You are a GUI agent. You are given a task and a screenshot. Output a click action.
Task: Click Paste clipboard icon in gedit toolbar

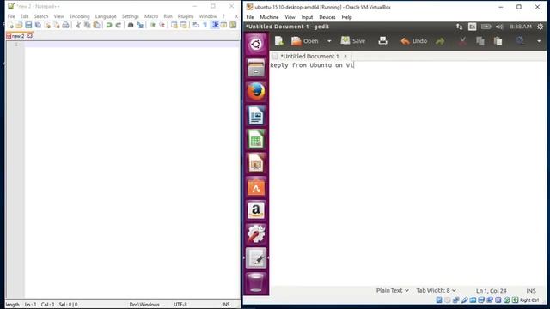(498, 41)
